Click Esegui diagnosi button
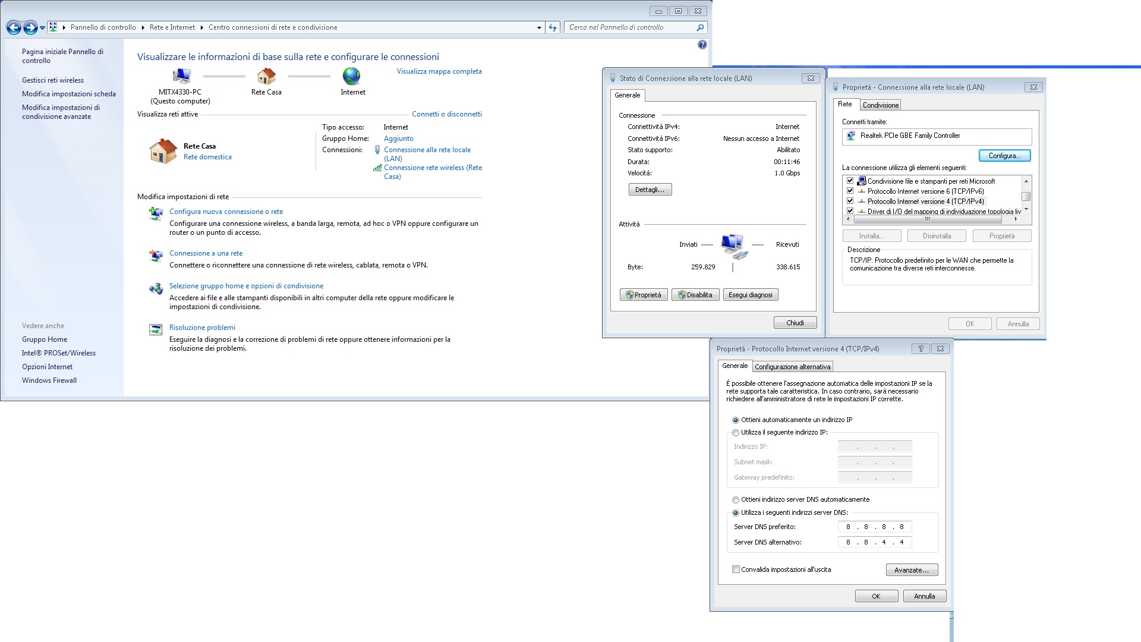The image size is (1141, 642). tap(751, 295)
